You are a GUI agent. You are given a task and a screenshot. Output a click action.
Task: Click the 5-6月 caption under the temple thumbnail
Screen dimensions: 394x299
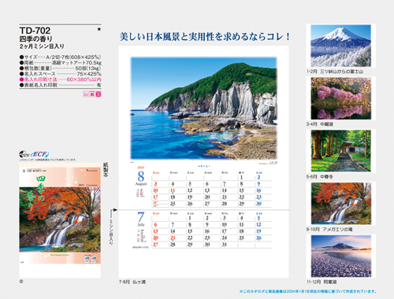pos(320,177)
